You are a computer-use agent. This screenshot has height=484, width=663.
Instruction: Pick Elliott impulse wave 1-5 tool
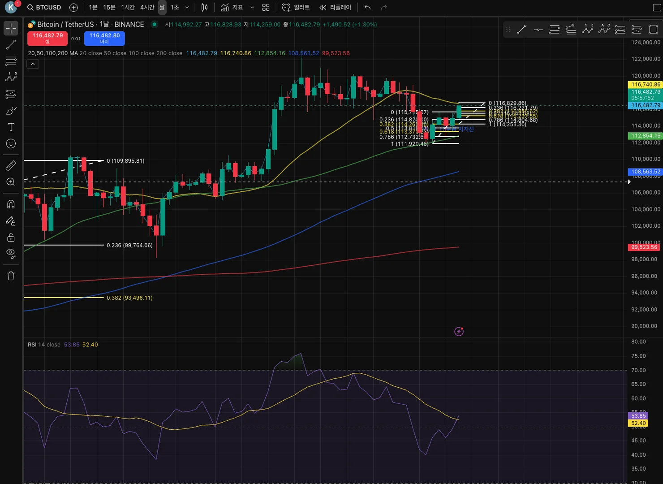click(587, 30)
